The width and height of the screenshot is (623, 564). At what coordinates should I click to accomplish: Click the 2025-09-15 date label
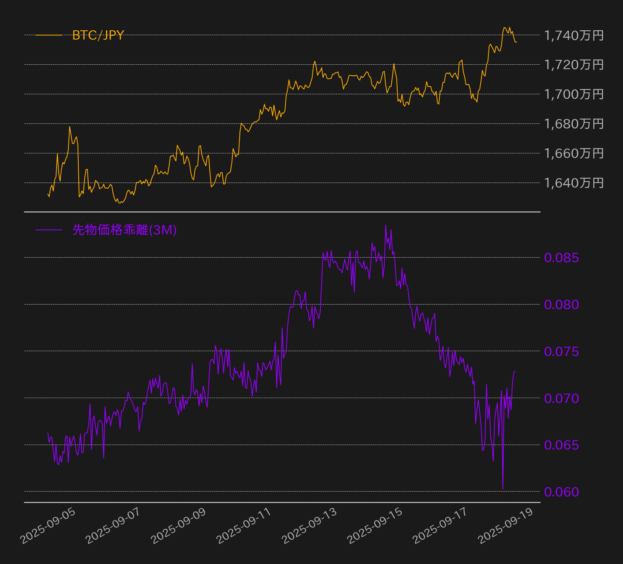coord(375,526)
